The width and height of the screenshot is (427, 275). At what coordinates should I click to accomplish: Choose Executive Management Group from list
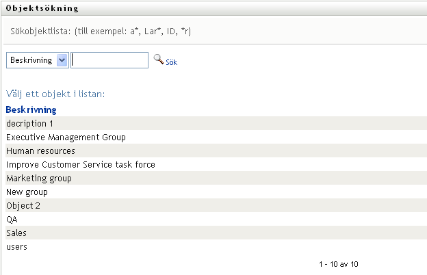66,137
